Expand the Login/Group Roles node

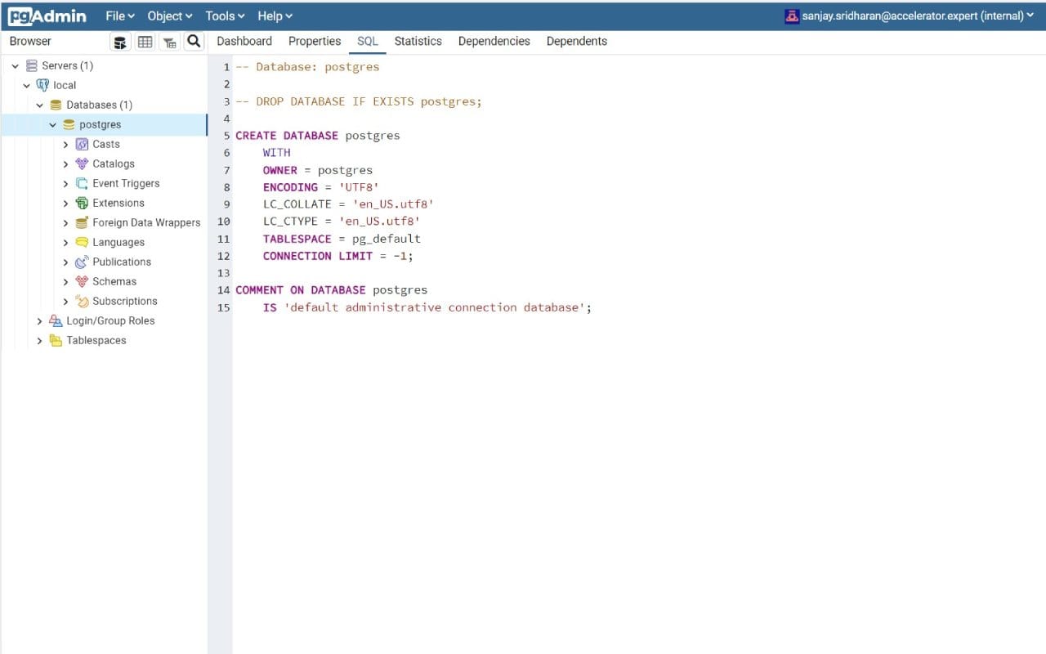(39, 320)
